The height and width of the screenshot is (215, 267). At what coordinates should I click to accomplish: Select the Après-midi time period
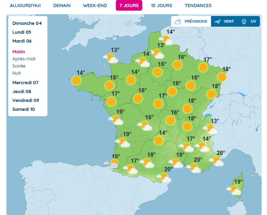click(24, 59)
